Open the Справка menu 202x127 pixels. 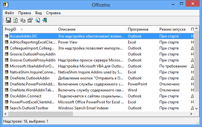(x=53, y=13)
